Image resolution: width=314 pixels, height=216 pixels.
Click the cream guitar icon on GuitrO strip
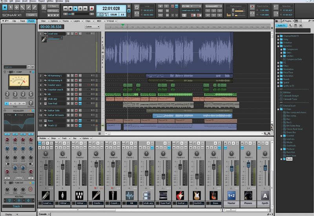pyautogui.click(x=197, y=195)
